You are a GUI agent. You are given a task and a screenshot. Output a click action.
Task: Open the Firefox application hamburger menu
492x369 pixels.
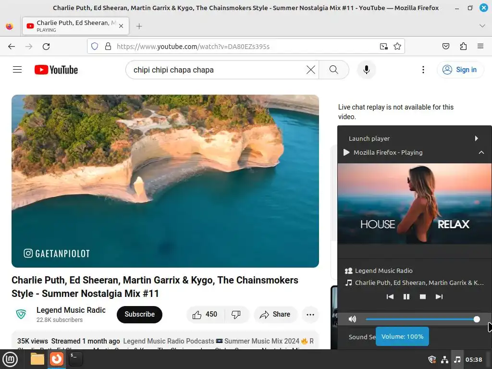coord(480,47)
